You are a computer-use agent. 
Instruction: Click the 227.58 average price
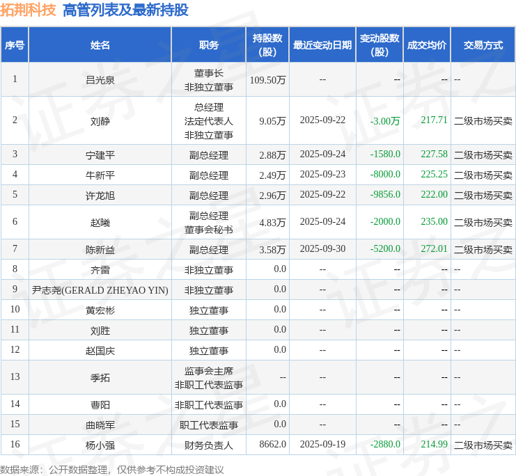coord(434,154)
